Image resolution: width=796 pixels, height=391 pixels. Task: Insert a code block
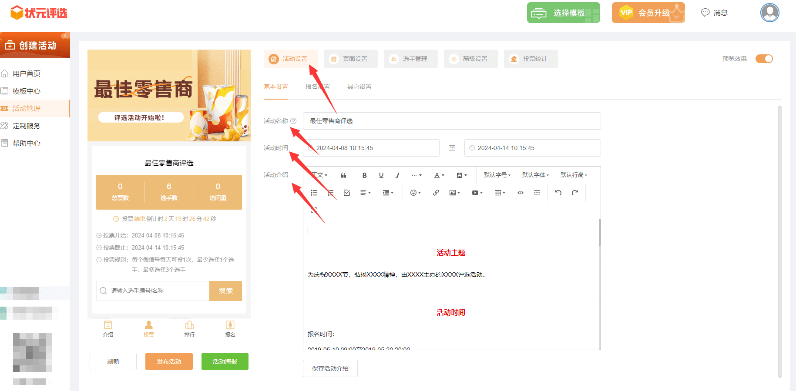pos(521,193)
